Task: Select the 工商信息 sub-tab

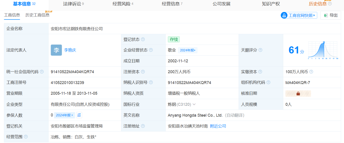Action: 12,15
